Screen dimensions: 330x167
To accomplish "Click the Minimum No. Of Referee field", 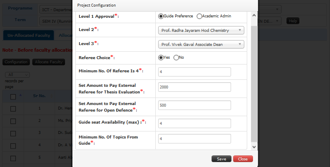I will pyautogui.click(x=195, y=72).
